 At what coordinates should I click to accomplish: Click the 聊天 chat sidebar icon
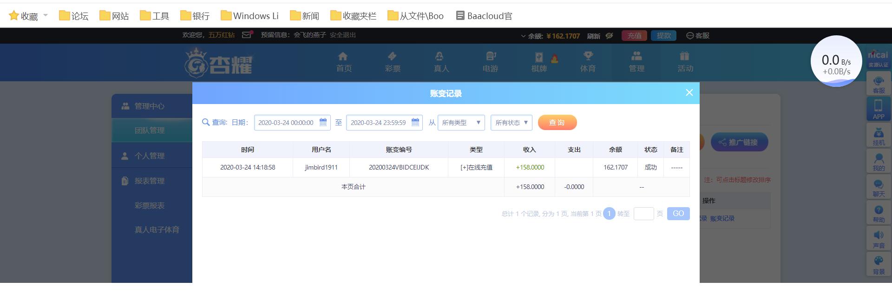click(x=879, y=188)
